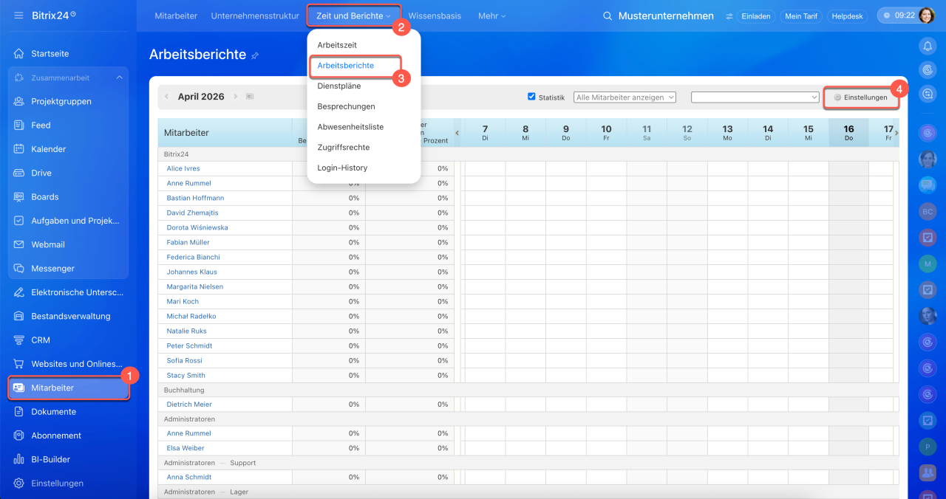Click the Einstellungen button in report toolbar
The height and width of the screenshot is (499, 946).
click(861, 97)
